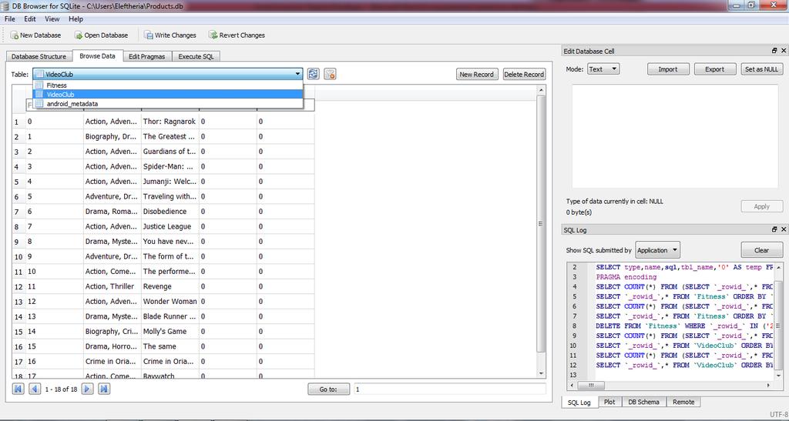Click the Revert Changes toolbar icon
The height and width of the screenshot is (421, 789).
(x=213, y=35)
